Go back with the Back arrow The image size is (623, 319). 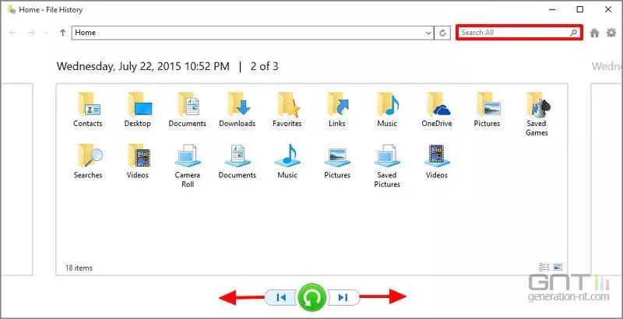12,33
